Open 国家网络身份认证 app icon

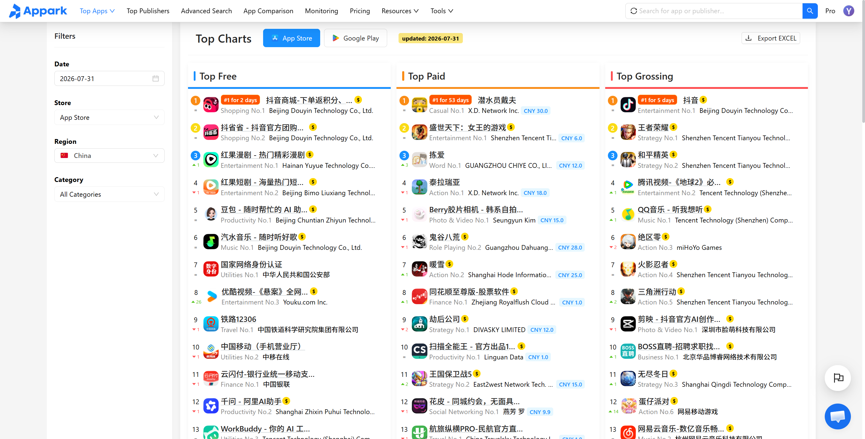[211, 269]
